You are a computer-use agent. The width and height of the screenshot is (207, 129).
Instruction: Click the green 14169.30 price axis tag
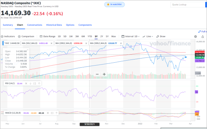point(200,57)
